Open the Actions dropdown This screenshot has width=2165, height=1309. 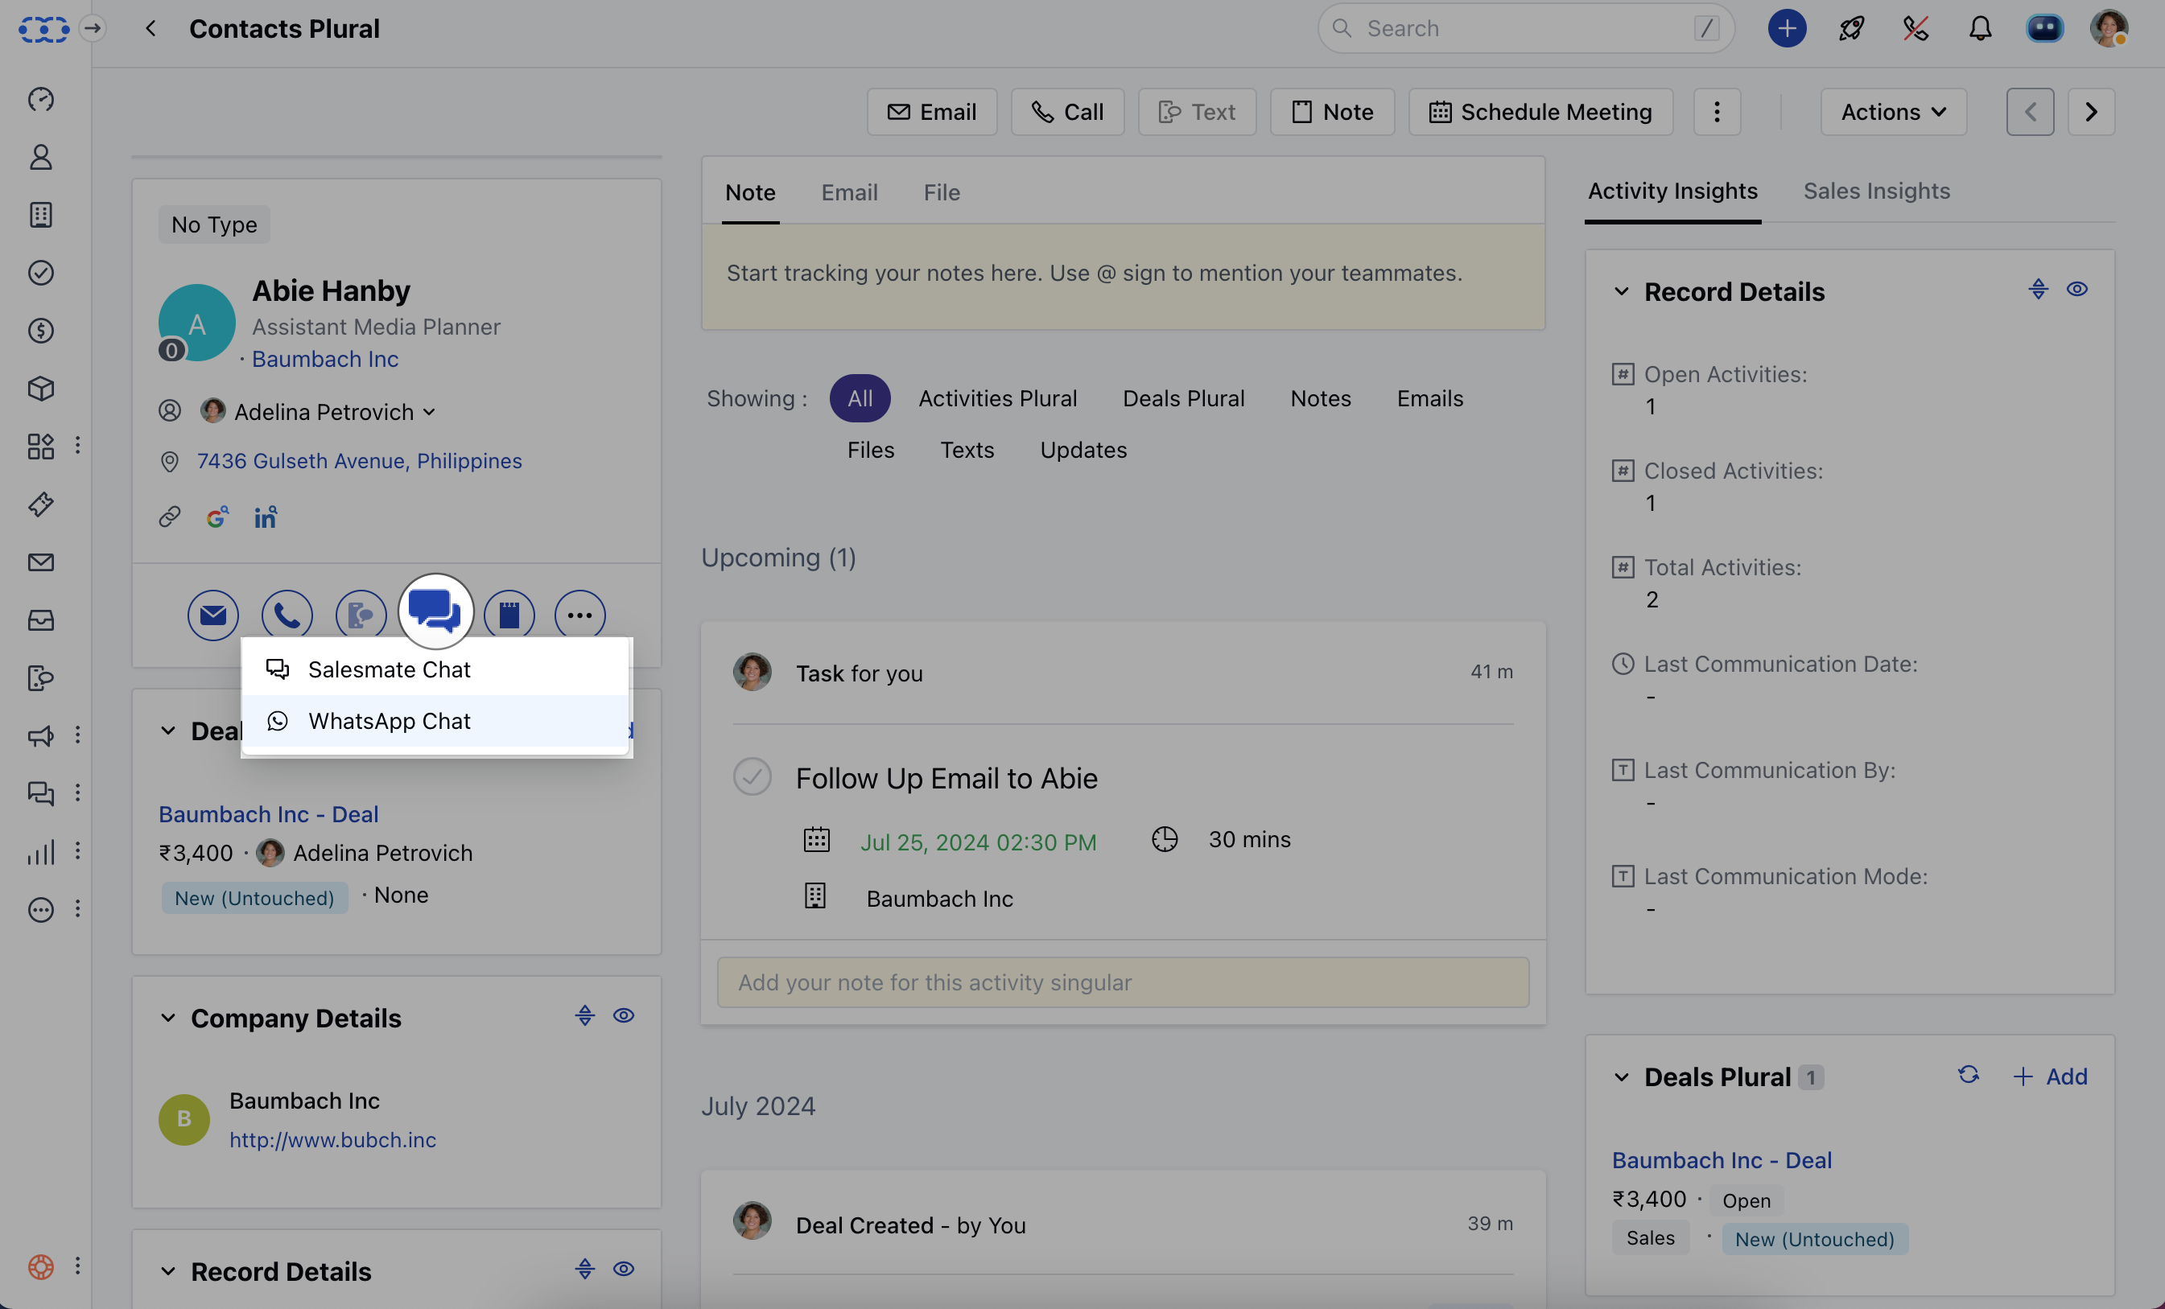click(x=1893, y=112)
